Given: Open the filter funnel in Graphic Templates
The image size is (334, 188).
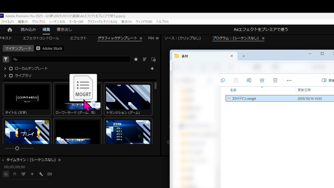Looking at the screenshot, I should pos(6,59).
